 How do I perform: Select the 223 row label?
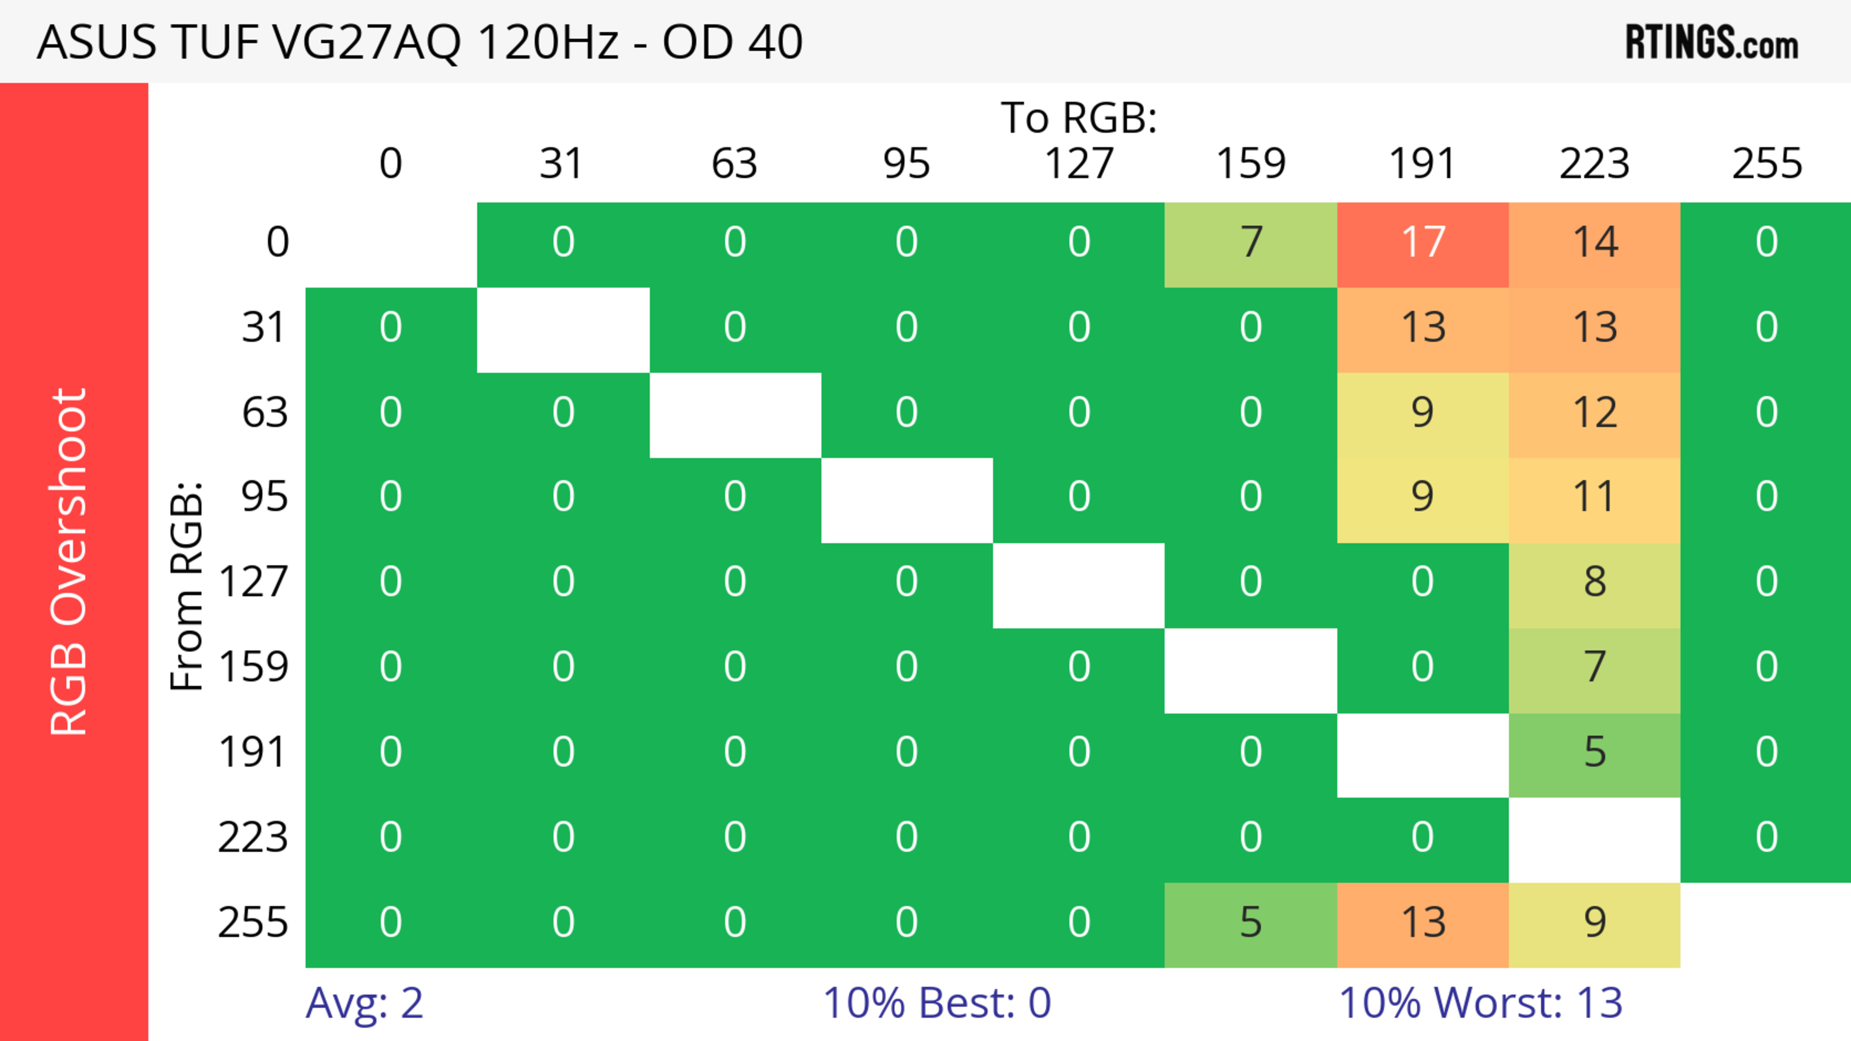[x=253, y=838]
